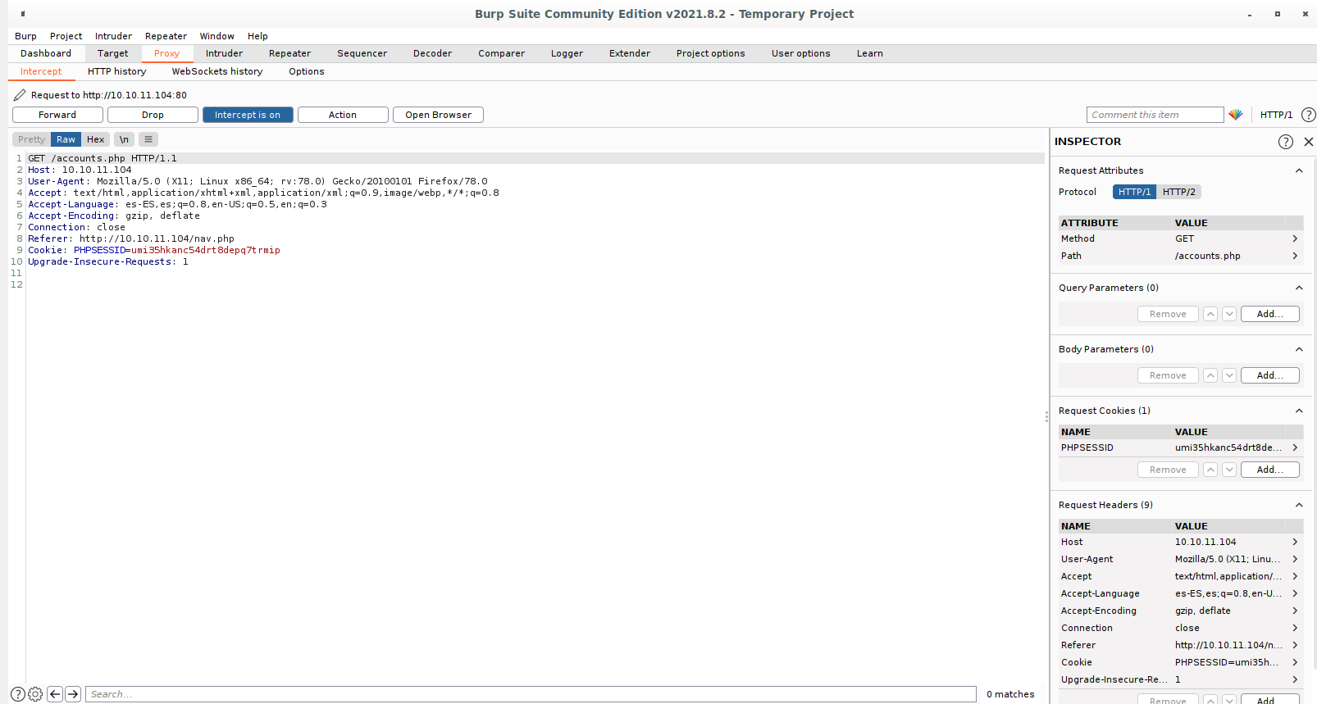This screenshot has width=1317, height=704.
Task: Go to previous search match arrow
Action: (55, 694)
